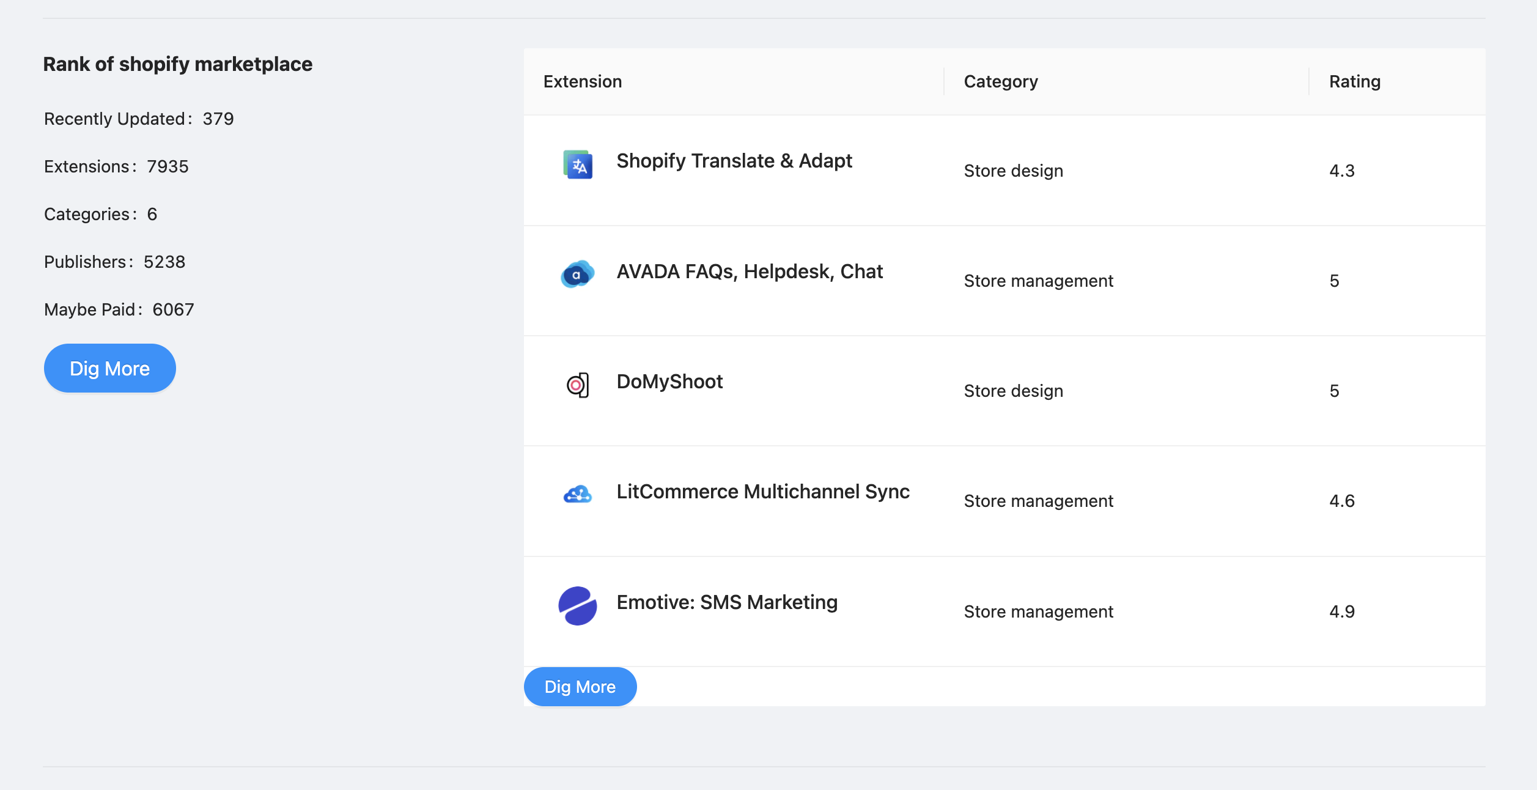Click the DoMyShoot camera icon

coord(577,385)
